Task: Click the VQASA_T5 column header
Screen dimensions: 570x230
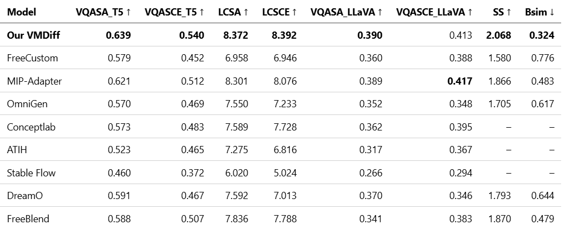Action: coord(103,12)
